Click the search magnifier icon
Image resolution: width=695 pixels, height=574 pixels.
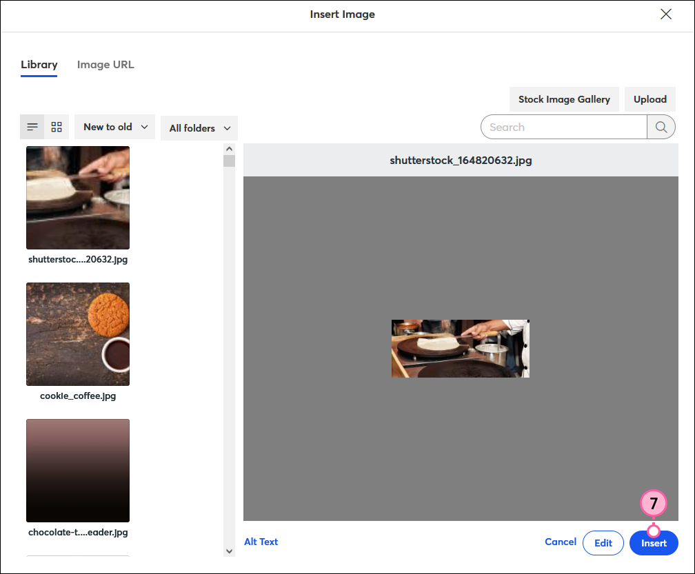661,127
